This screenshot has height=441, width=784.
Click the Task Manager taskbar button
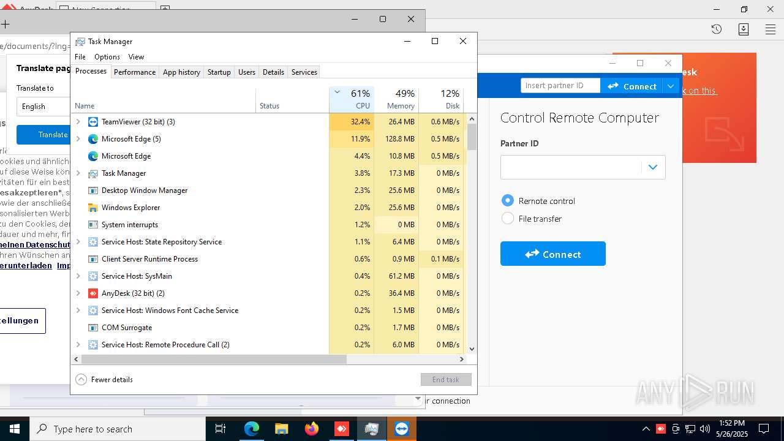click(x=372, y=429)
